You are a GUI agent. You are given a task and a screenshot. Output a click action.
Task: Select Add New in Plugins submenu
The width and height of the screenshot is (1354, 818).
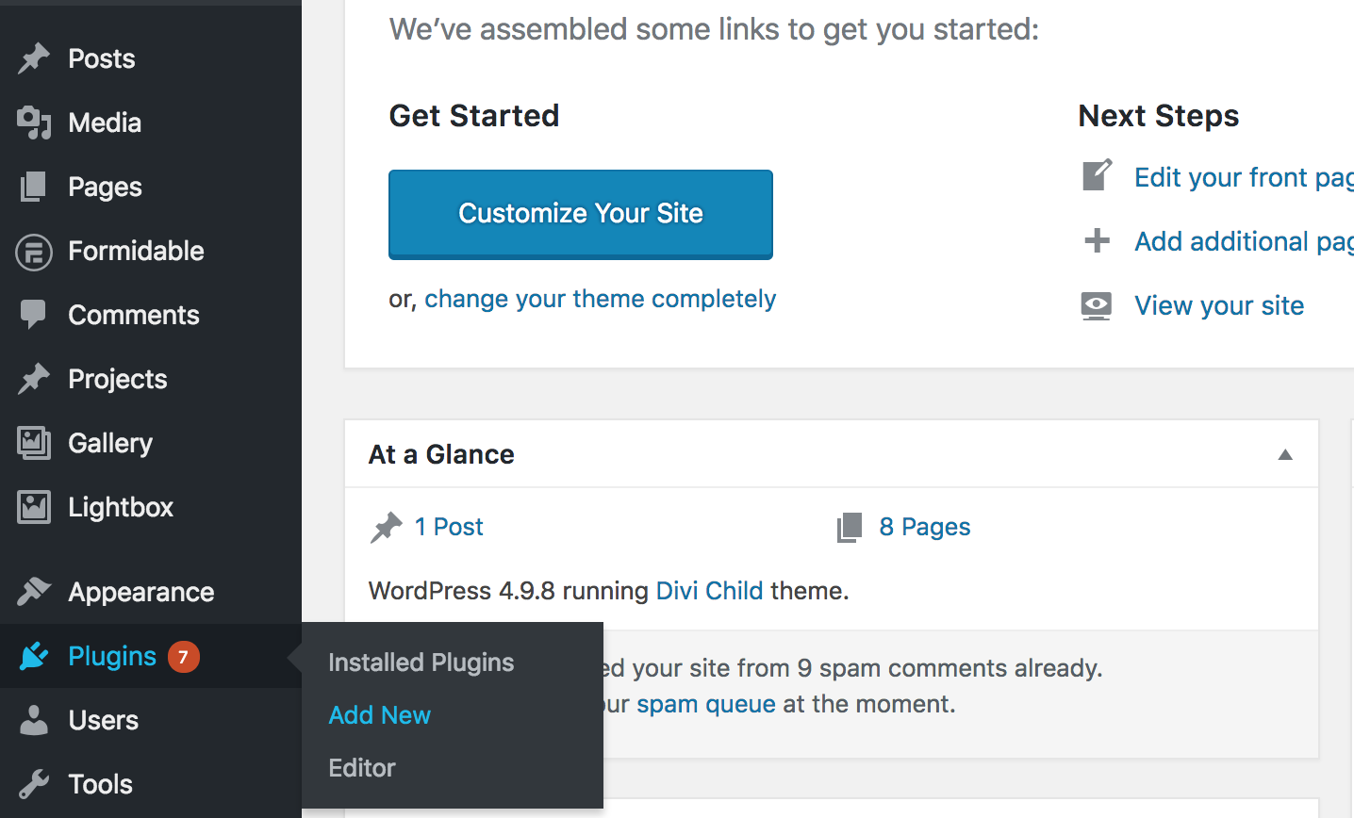pos(380,715)
